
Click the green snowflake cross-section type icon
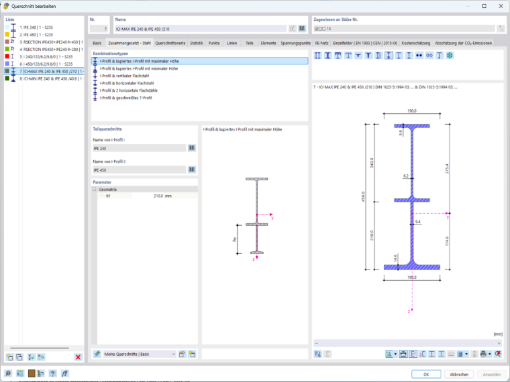point(450,56)
